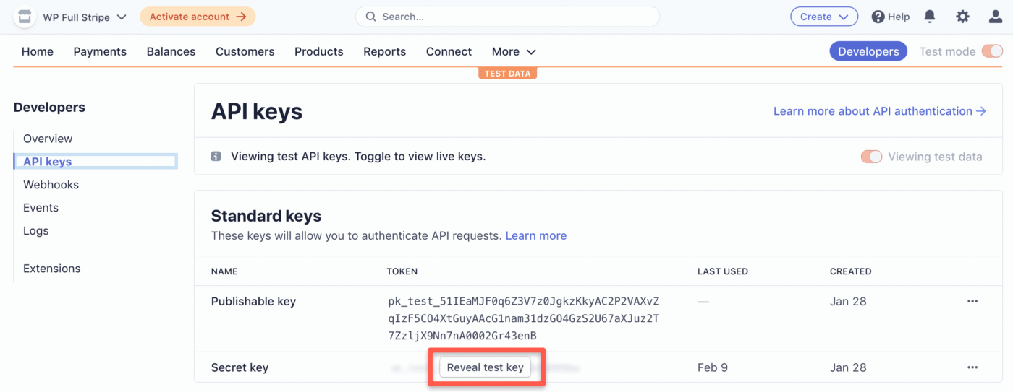This screenshot has height=392, width=1013.
Task: Click the Reveal test key button
Action: point(485,367)
